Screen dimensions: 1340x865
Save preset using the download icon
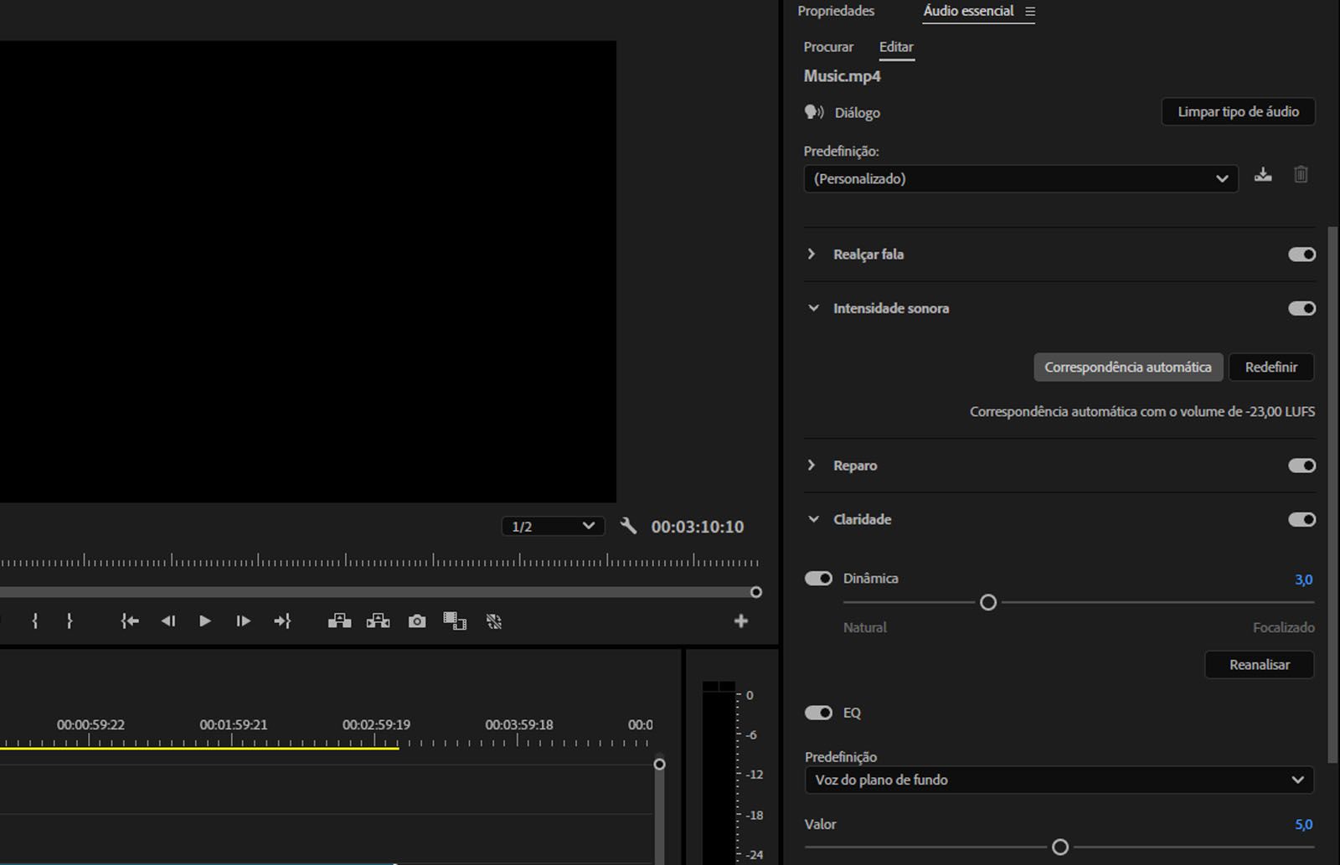click(1263, 175)
